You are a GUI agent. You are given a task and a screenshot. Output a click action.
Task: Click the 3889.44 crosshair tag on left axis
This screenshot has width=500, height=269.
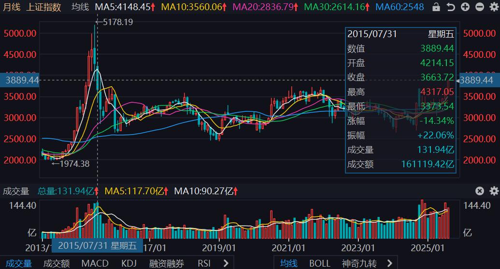20,80
